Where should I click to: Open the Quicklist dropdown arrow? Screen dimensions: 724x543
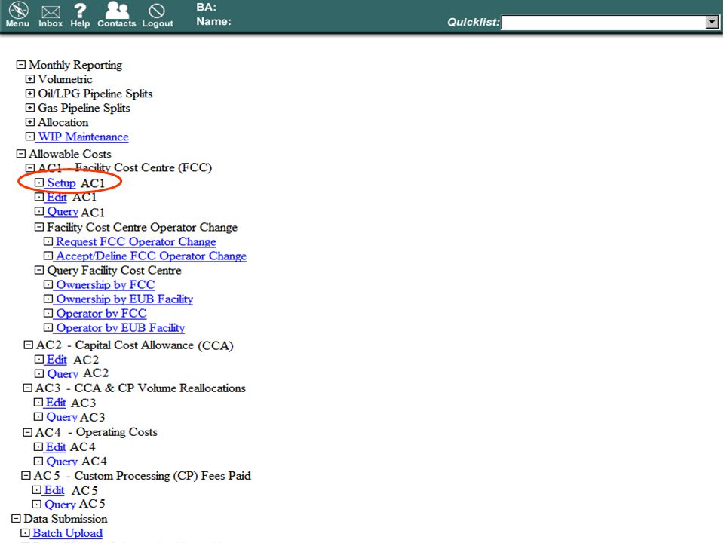tap(711, 22)
